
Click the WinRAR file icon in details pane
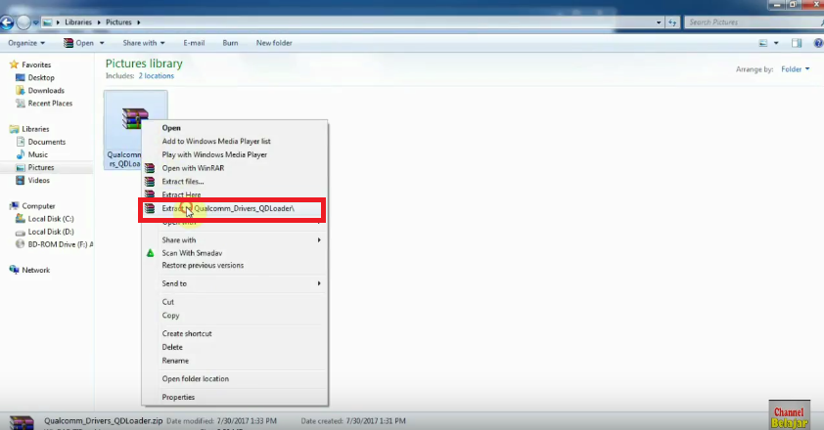point(22,422)
